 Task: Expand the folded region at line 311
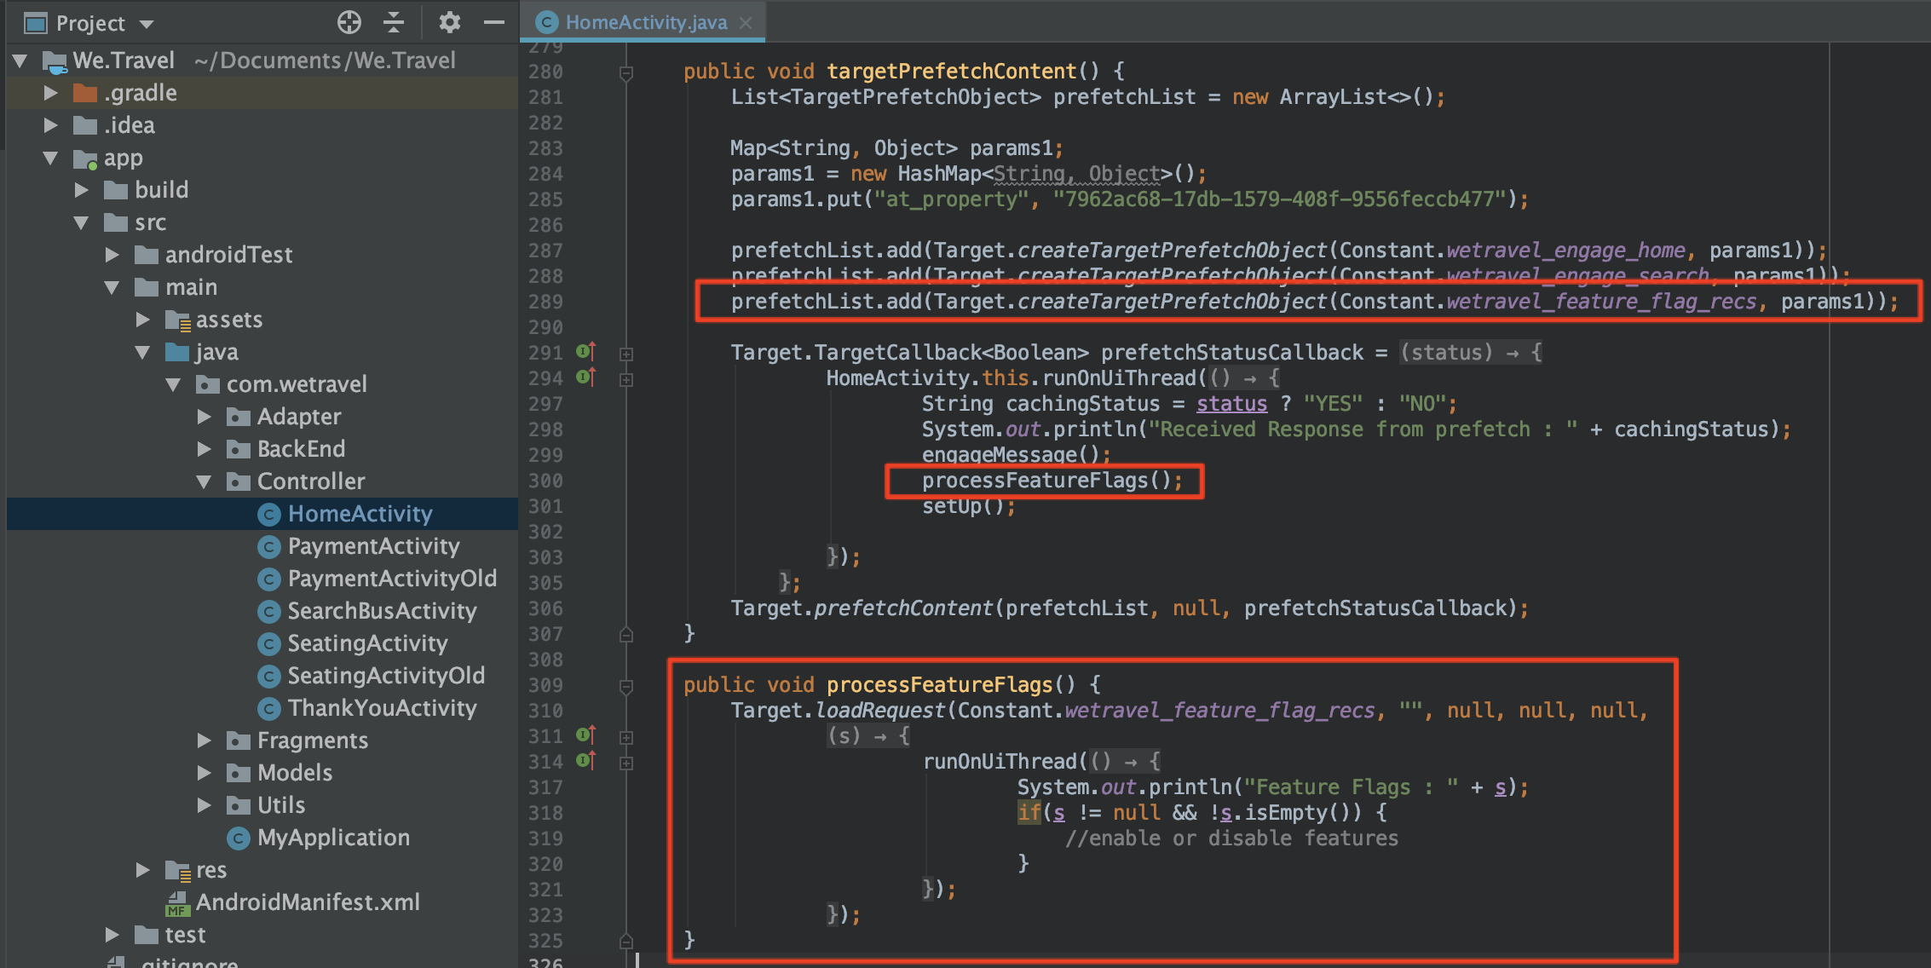626,736
